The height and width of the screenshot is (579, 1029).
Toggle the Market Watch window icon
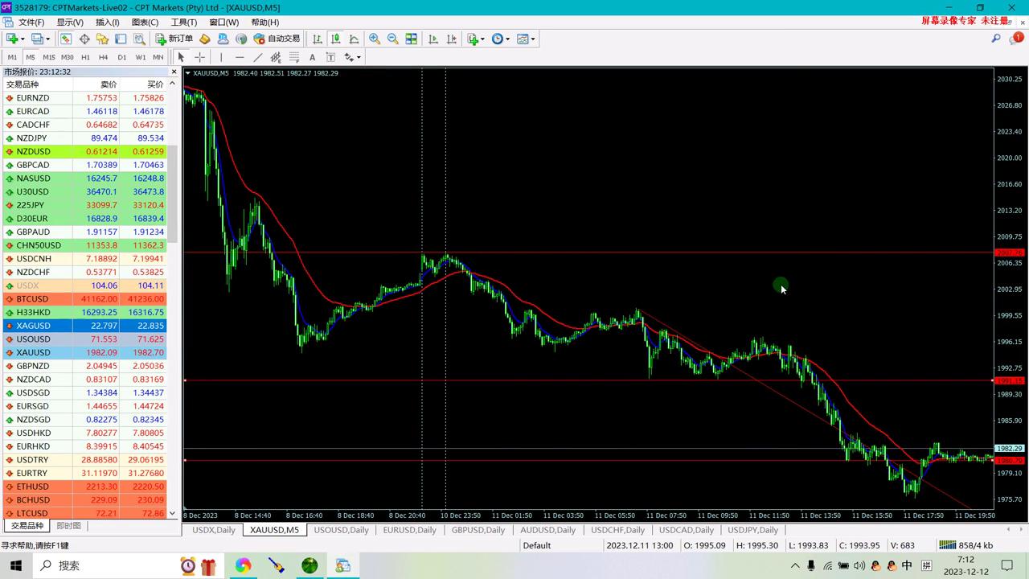pyautogui.click(x=66, y=39)
